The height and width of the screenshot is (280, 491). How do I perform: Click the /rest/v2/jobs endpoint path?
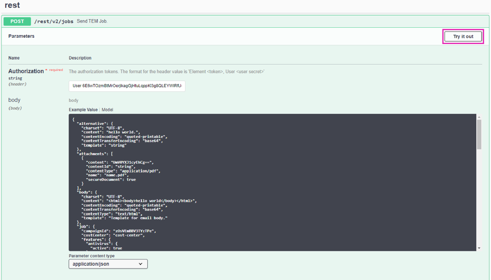pos(54,22)
